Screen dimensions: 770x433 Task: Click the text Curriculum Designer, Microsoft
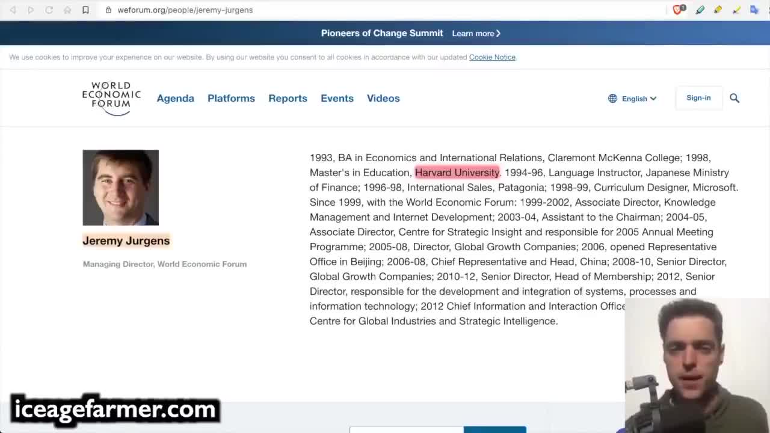(x=665, y=188)
